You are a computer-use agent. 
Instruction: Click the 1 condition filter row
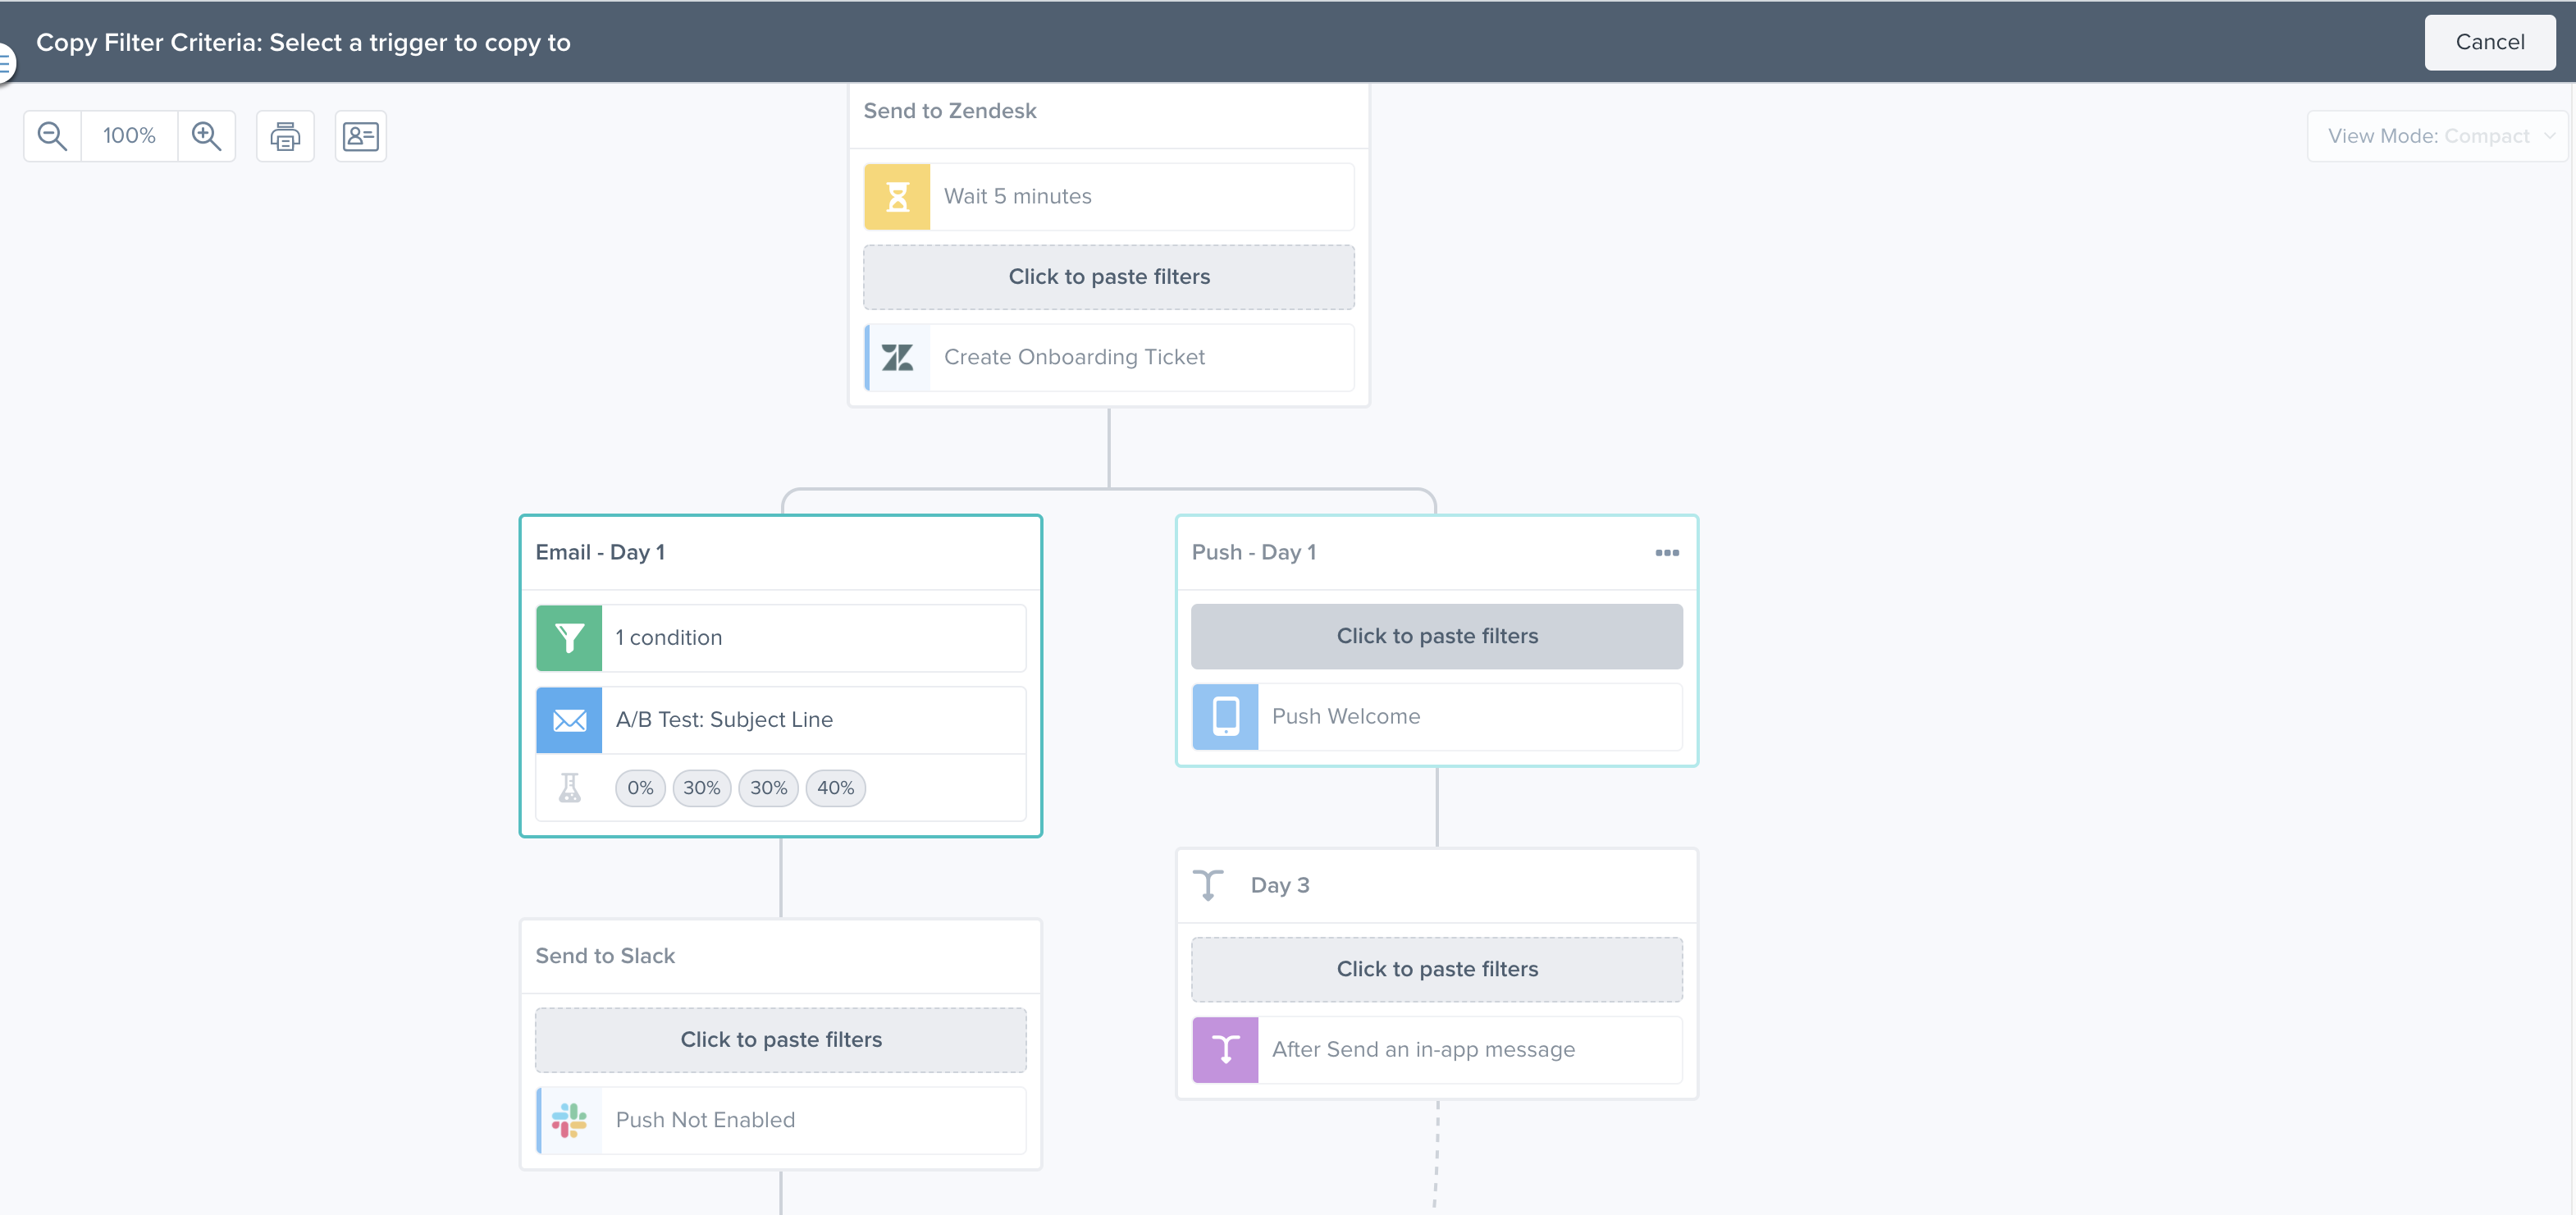[781, 638]
